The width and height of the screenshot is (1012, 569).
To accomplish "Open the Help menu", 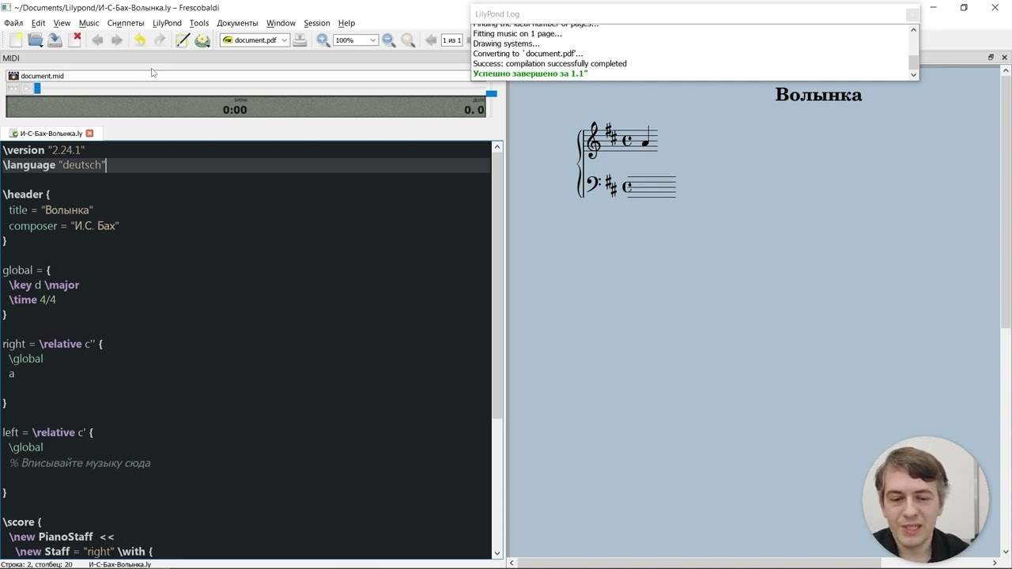I will [346, 23].
